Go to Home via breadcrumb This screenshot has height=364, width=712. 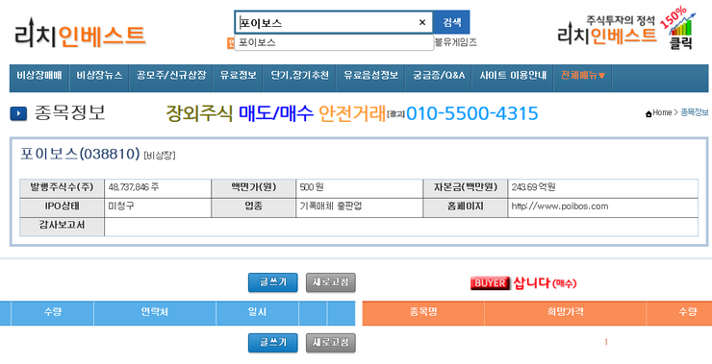[662, 113]
